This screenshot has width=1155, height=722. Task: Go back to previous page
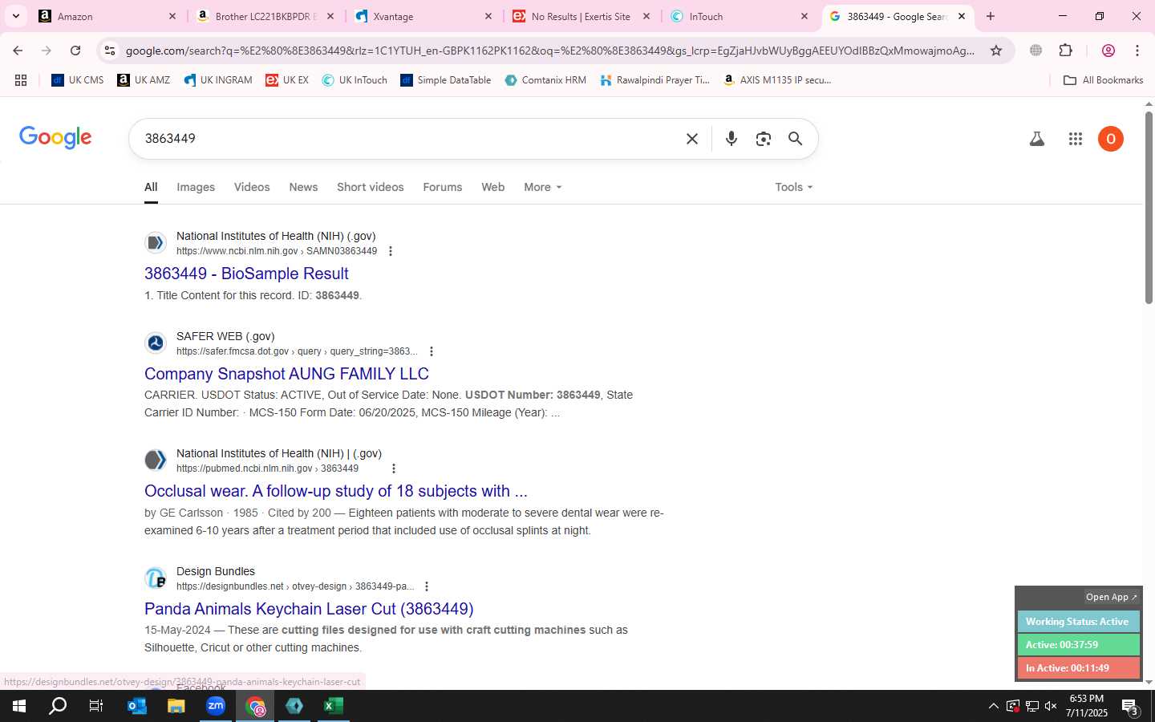18,51
